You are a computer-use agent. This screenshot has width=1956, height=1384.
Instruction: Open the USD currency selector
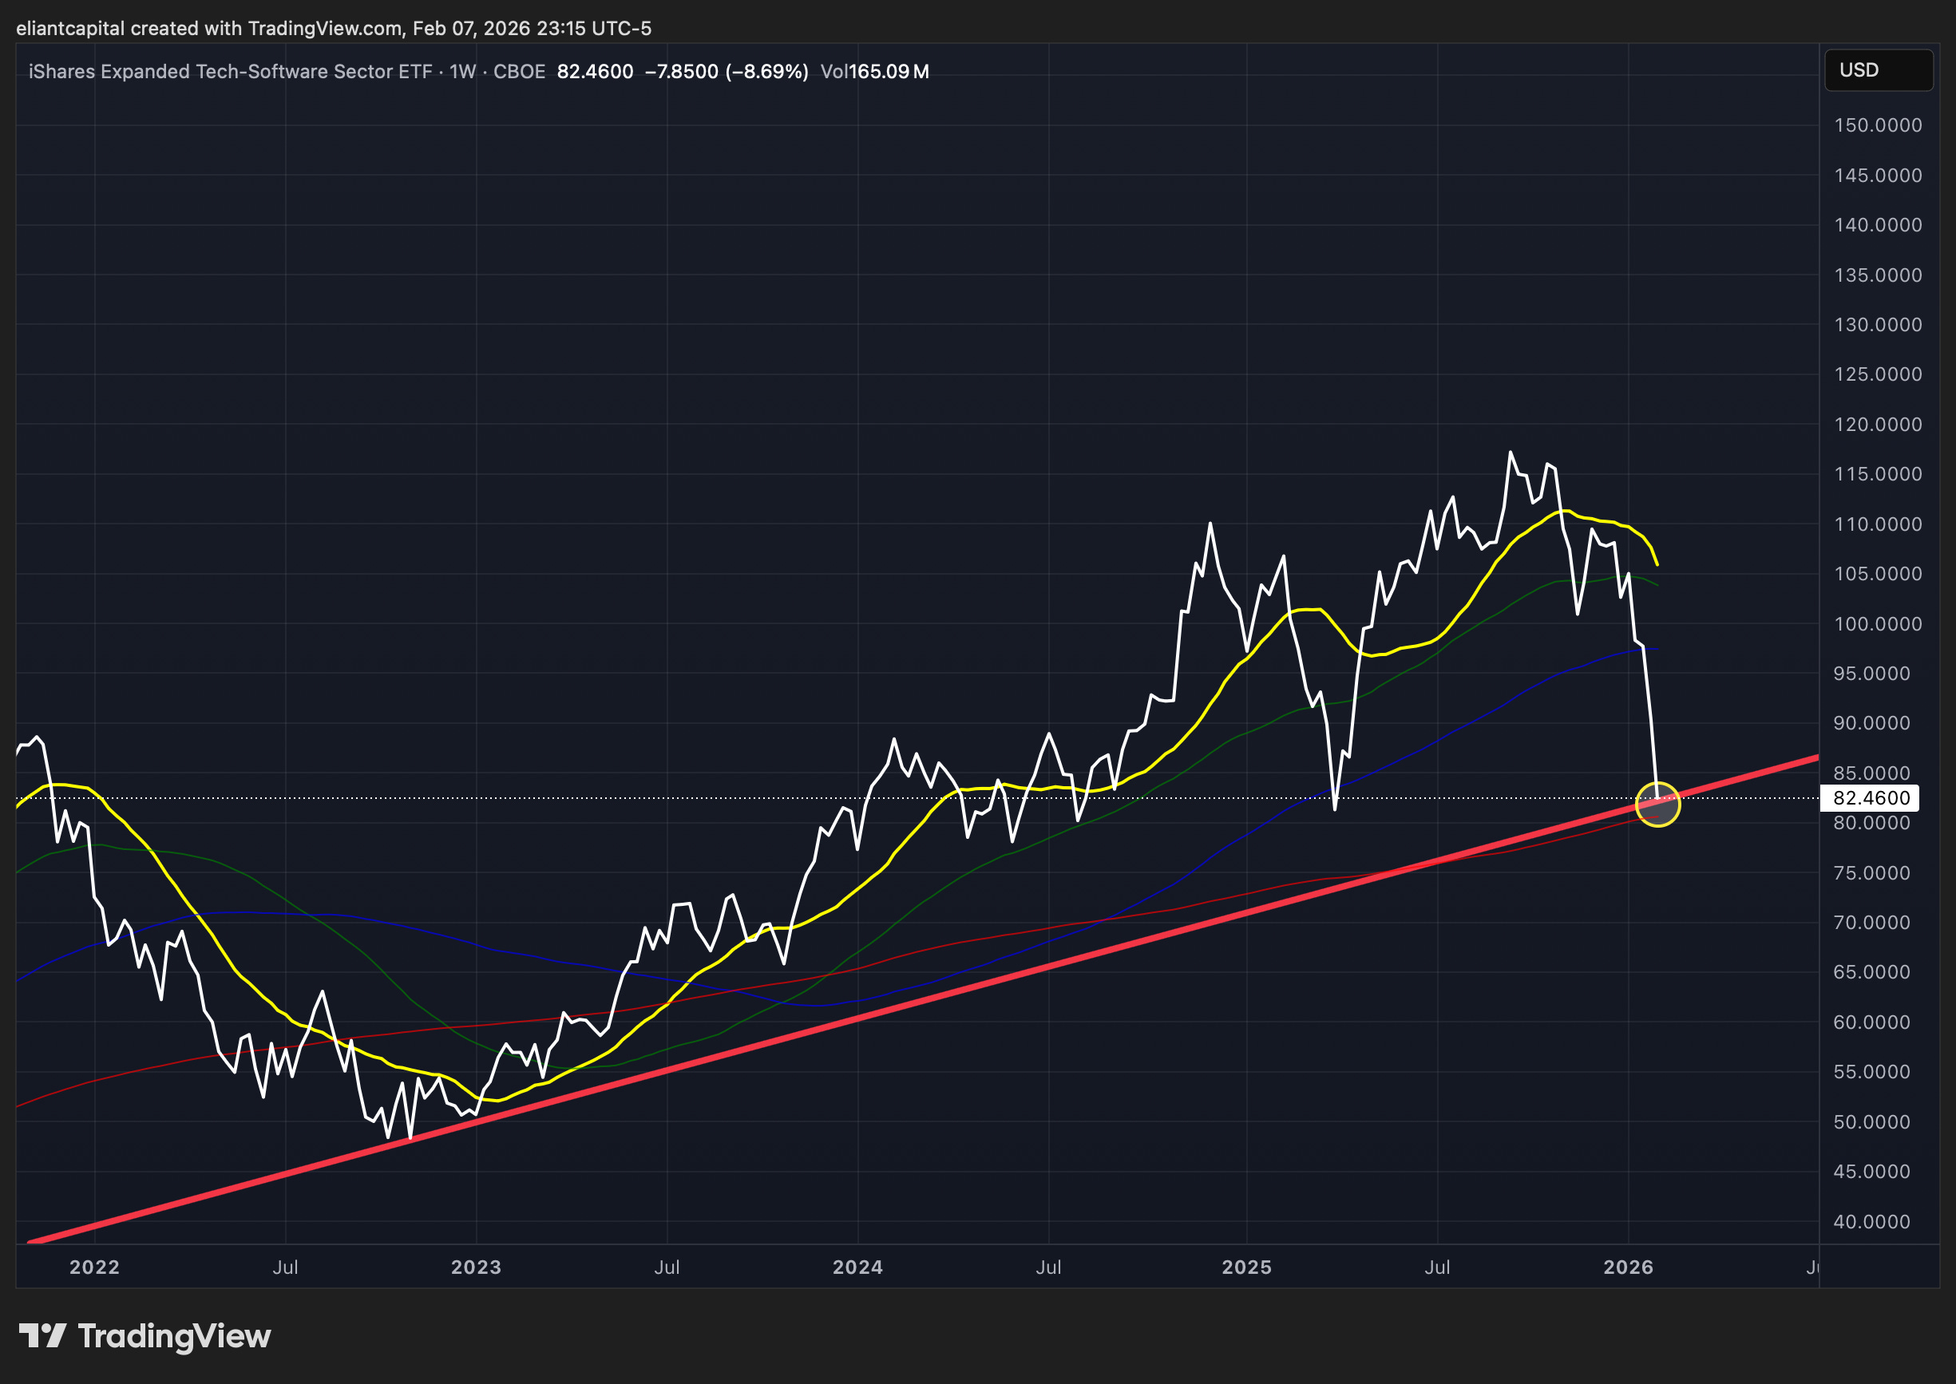tap(1878, 70)
